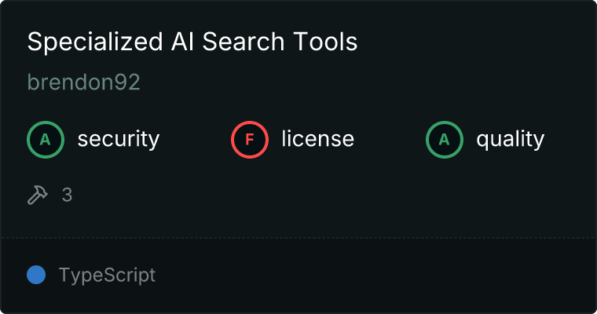Screen dimensions: 597x314
Task: Click empty card area right of tool count
Action: click(314, 195)
